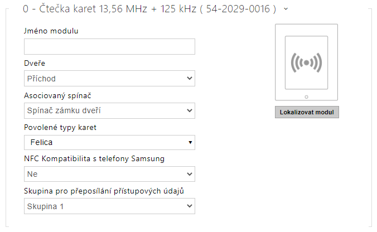Click the Povolené typy karet label

click(60, 127)
